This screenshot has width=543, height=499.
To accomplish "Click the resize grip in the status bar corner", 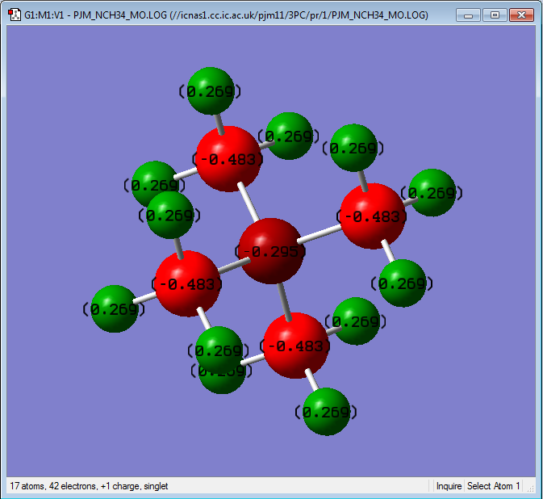I will coord(531,489).
